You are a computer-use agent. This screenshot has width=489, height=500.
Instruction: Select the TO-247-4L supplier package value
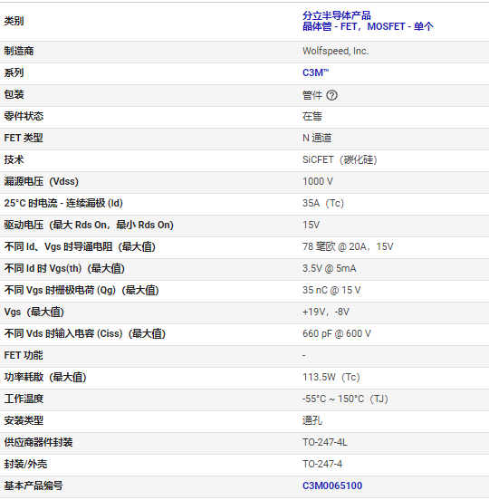tap(325, 442)
